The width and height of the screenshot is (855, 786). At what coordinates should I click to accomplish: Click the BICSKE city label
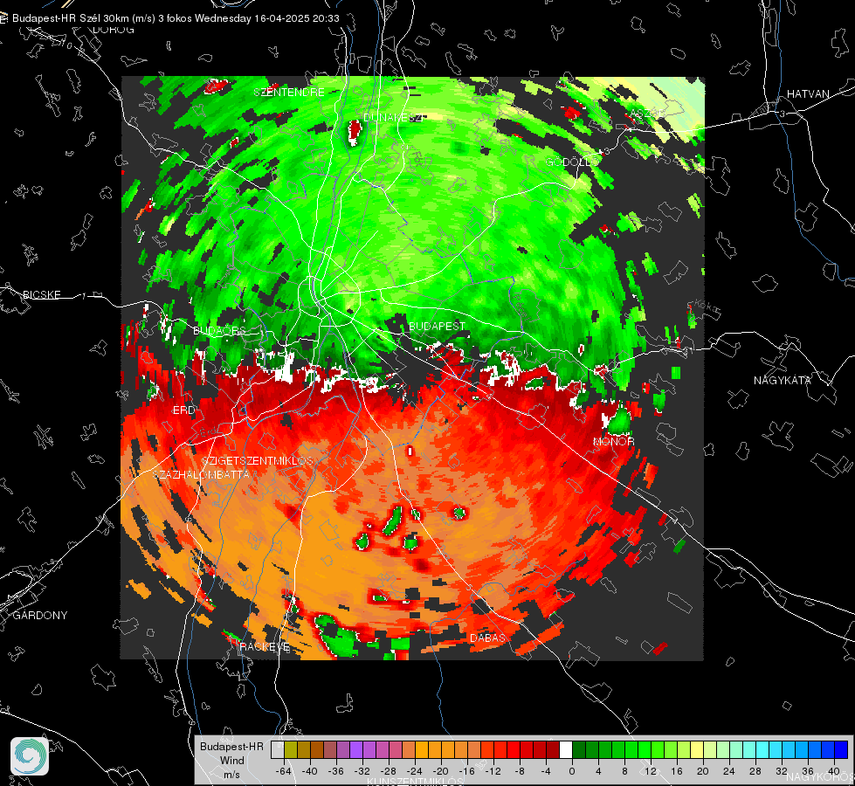41,294
